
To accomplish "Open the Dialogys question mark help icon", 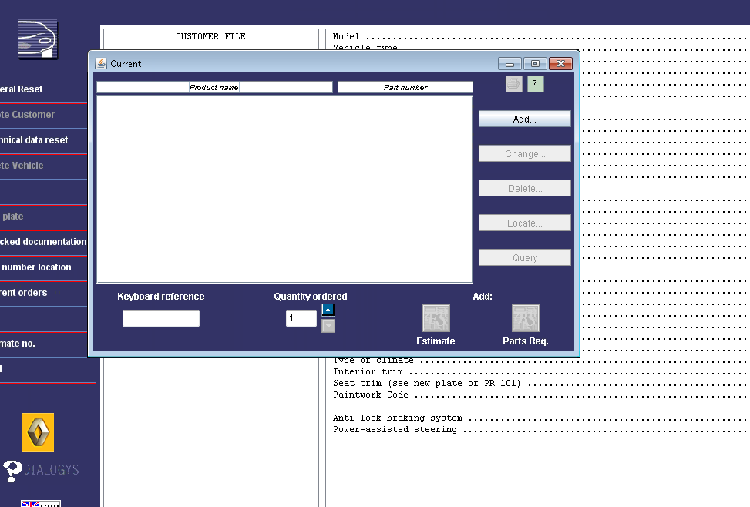I will pyautogui.click(x=12, y=471).
